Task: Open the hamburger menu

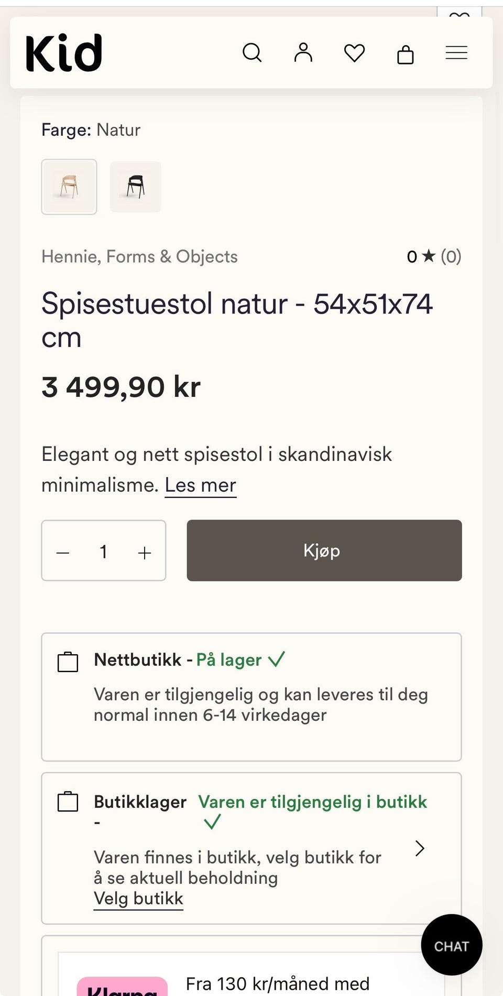Action: (x=456, y=52)
